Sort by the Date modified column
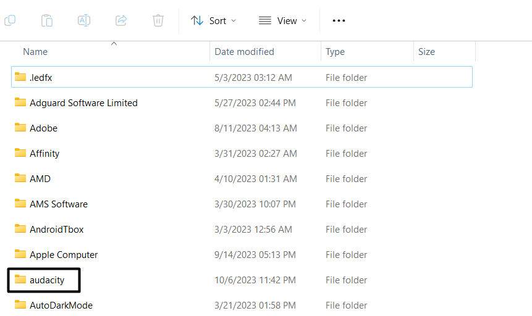The width and height of the screenshot is (532, 316). point(244,52)
